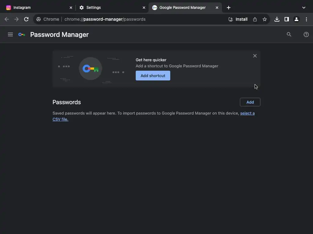Follow the select a CSV file link
The width and height of the screenshot is (313, 234).
click(153, 116)
